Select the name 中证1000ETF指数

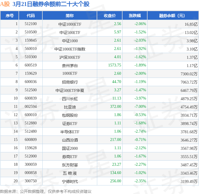pos(70,49)
